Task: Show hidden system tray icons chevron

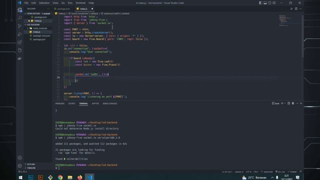Action: coord(272,177)
